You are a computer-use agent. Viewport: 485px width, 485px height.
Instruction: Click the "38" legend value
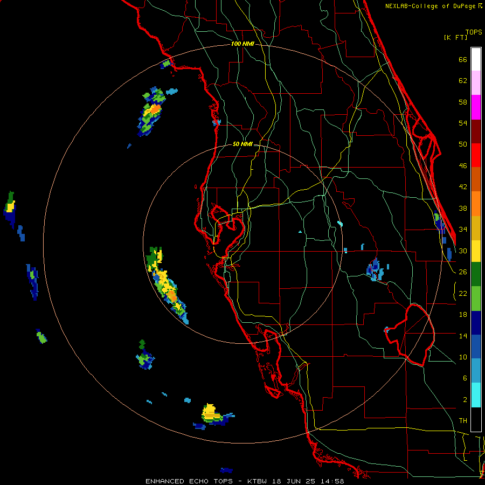[x=463, y=208]
